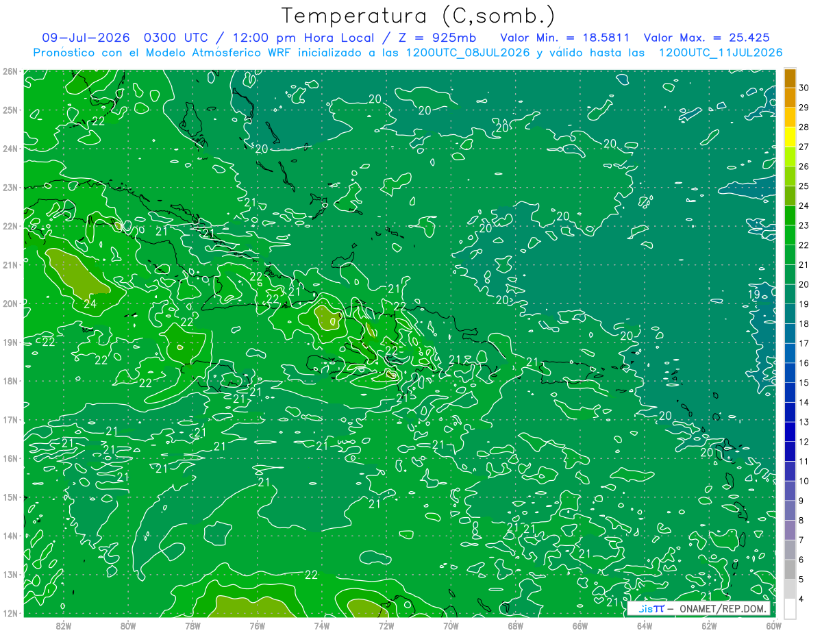
Task: Click the 'Temperatura (C,somb.)' map title
Action: (x=419, y=16)
